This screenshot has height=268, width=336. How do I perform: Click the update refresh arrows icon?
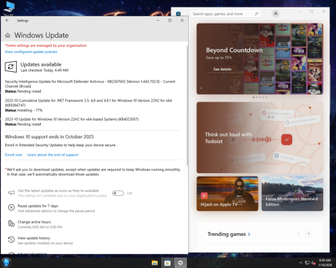(11, 66)
